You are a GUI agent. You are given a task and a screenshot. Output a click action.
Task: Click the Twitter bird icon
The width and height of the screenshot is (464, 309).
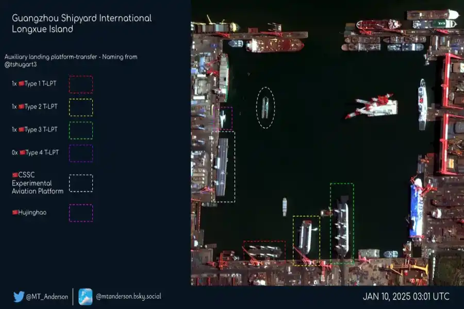tap(19, 297)
